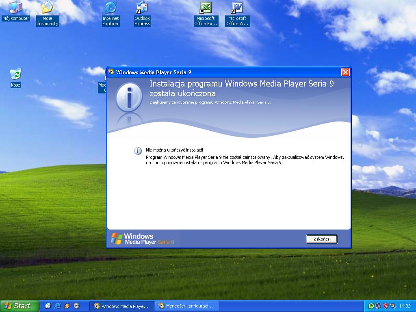Select the Kosz recycle bin icon

pyautogui.click(x=16, y=78)
